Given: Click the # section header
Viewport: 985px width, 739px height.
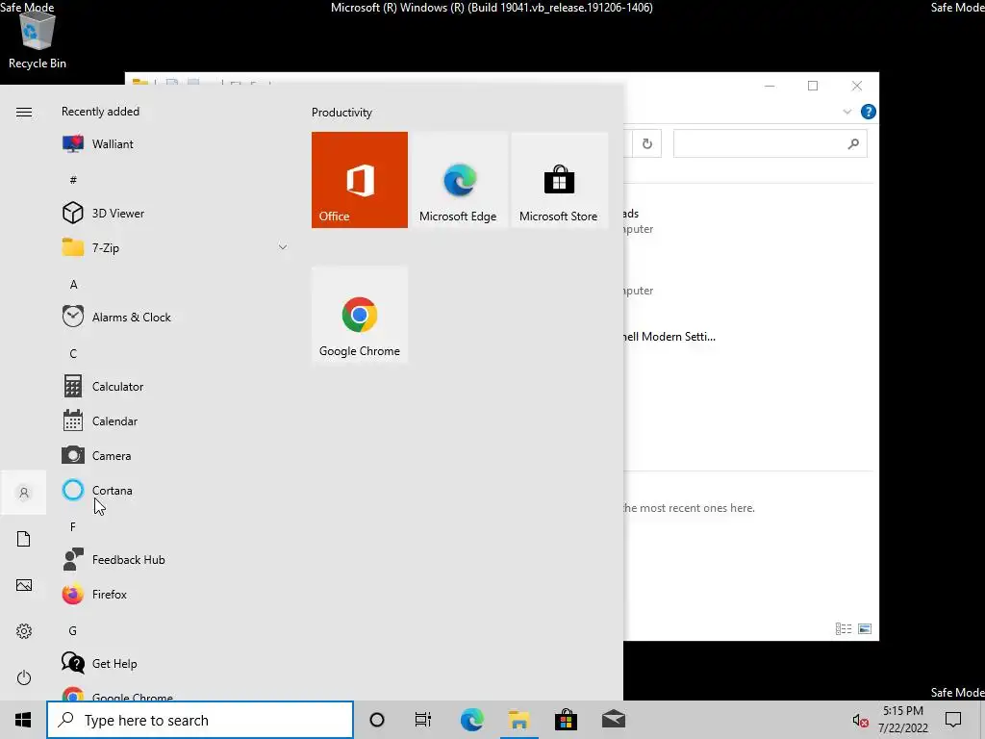Looking at the screenshot, I should pyautogui.click(x=73, y=180).
